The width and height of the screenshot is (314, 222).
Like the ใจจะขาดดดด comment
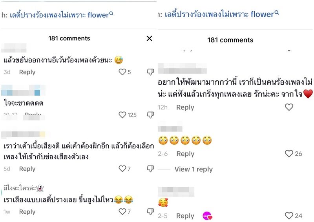click(122, 115)
